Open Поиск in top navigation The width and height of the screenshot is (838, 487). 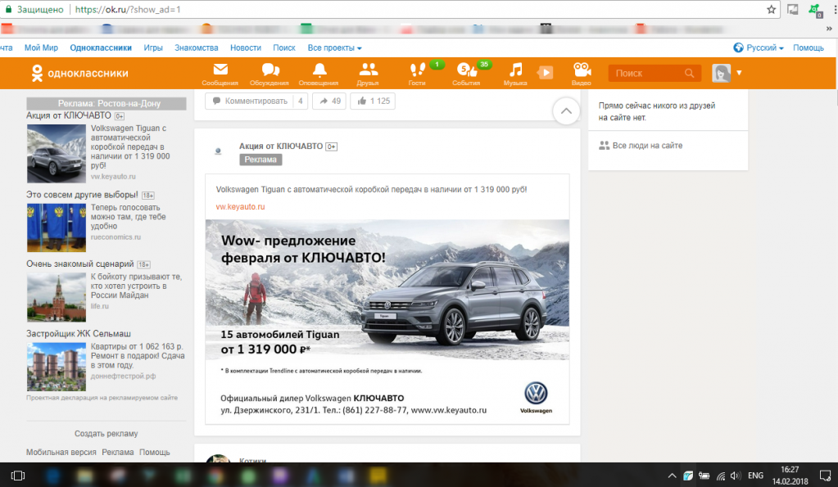coord(283,47)
